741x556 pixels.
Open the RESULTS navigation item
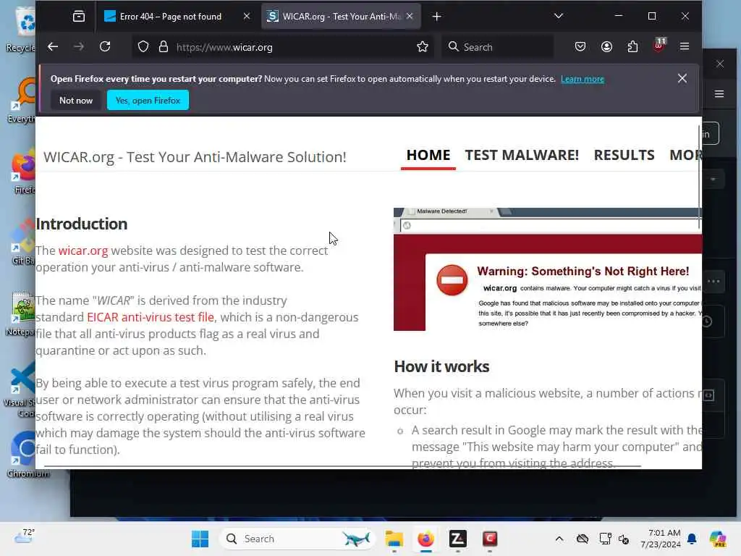tap(624, 155)
